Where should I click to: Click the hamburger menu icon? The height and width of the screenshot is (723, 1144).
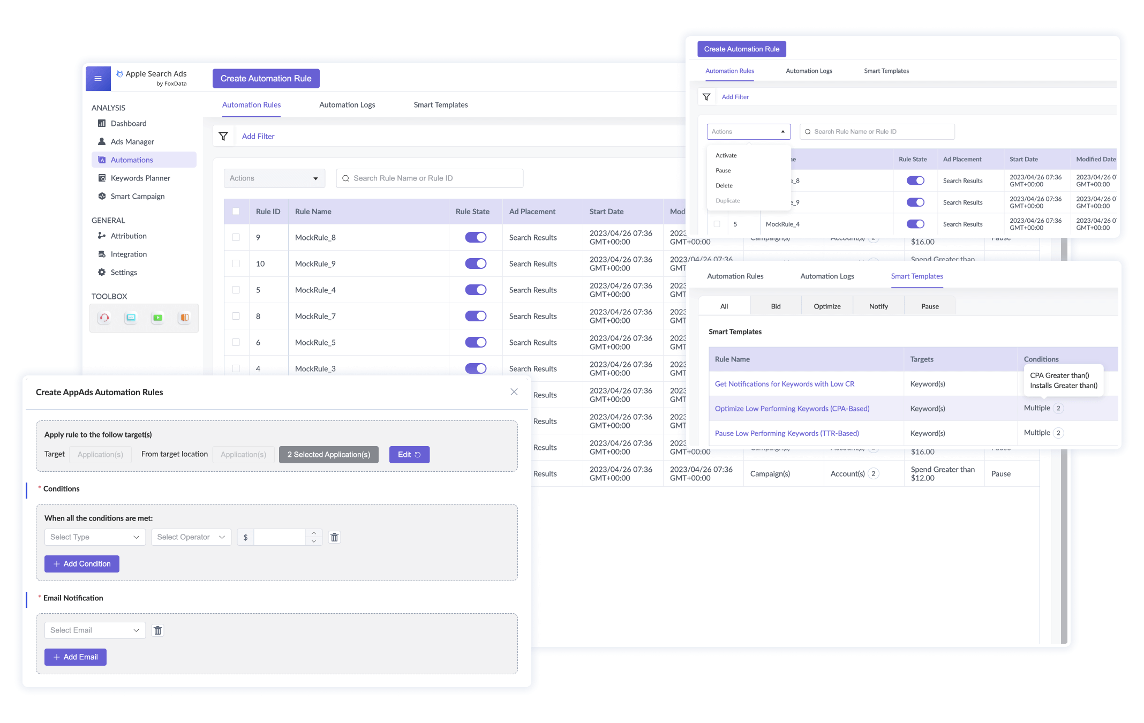point(98,79)
